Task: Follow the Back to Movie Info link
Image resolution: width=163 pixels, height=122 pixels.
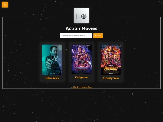Action: [81, 87]
